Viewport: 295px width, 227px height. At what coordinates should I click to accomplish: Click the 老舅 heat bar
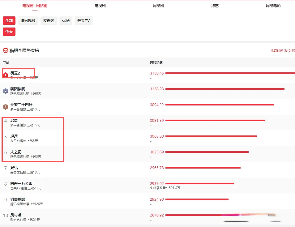tap(215, 120)
